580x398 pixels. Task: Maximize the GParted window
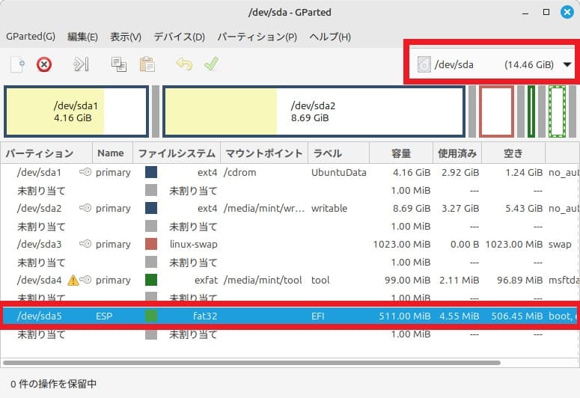point(546,12)
